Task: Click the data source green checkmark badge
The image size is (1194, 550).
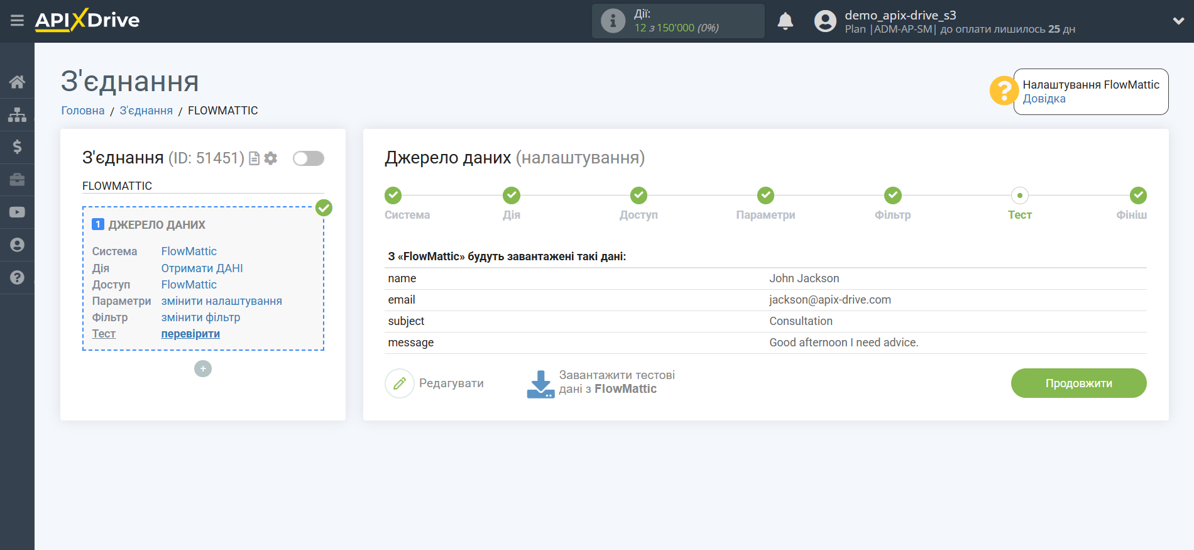Action: click(x=324, y=207)
